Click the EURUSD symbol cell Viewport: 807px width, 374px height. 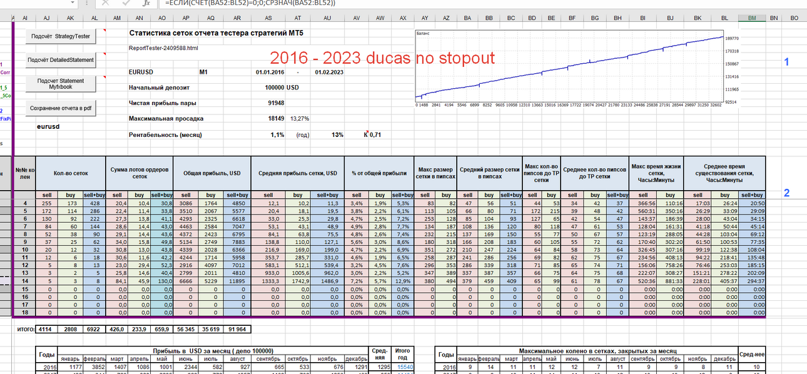pyautogui.click(x=141, y=72)
